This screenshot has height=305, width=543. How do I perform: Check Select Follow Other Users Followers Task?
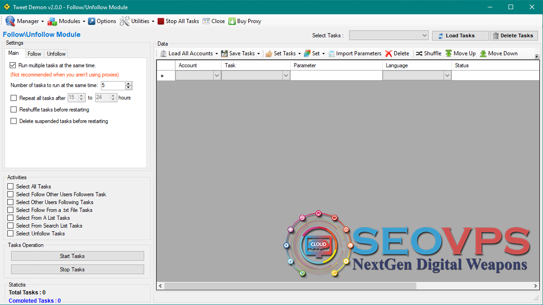click(x=11, y=194)
